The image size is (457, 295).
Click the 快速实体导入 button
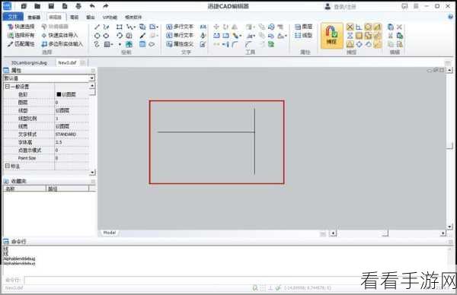(x=59, y=36)
